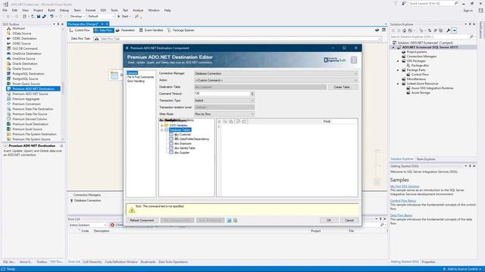Switch to Control Flow tab
Image resolution: width=485 pixels, height=272 pixels.
[x=80, y=30]
